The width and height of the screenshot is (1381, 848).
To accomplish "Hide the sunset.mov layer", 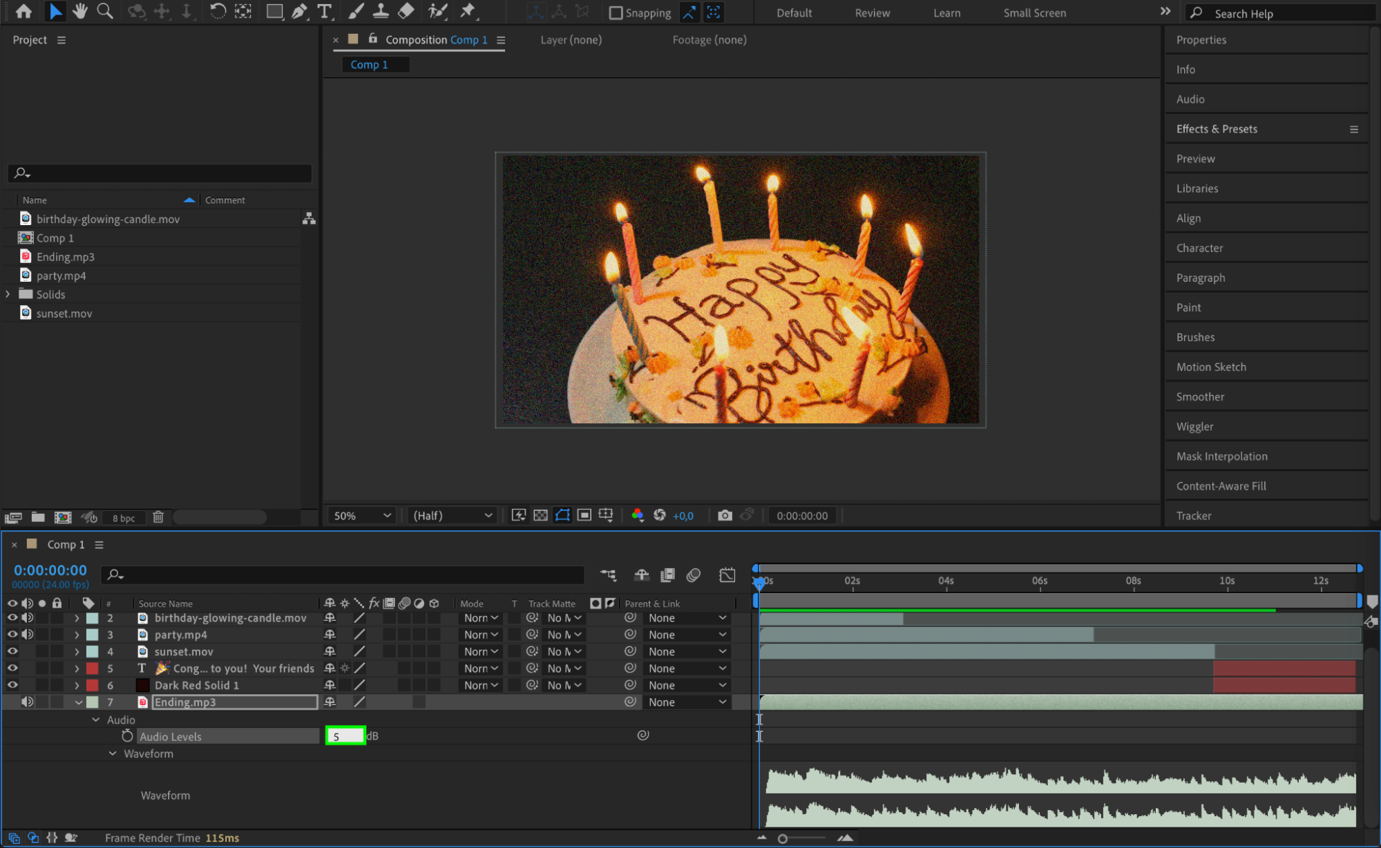I will [12, 651].
